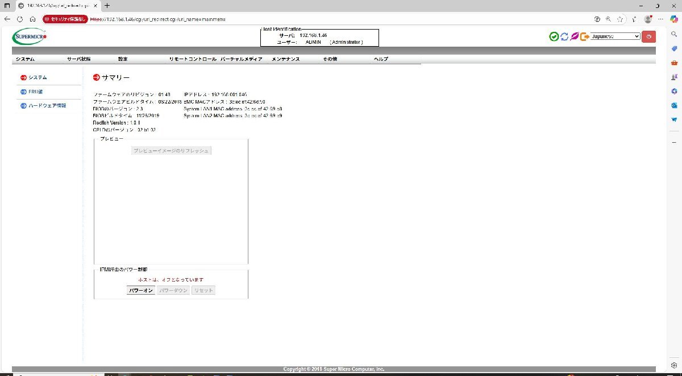Open the リモートコントロール menu
The height and width of the screenshot is (376, 682).
click(193, 59)
